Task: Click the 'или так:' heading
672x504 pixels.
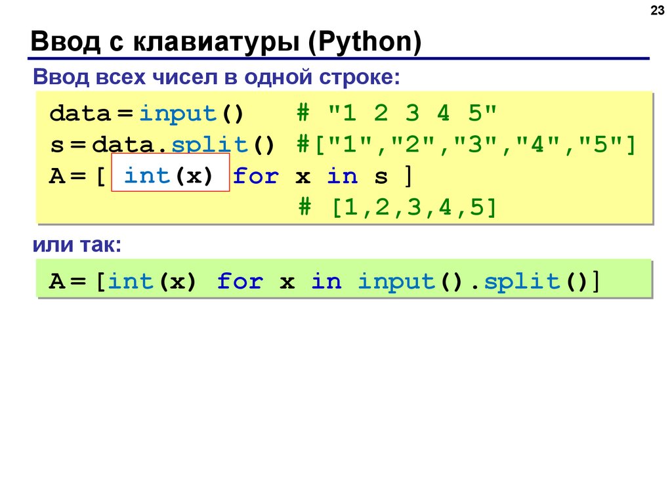Action: tap(77, 245)
